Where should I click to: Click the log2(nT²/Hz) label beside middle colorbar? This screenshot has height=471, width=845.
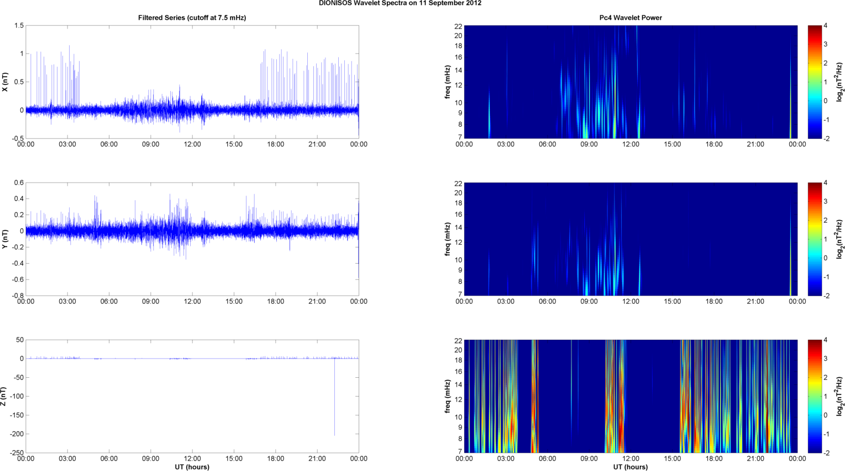839,239
